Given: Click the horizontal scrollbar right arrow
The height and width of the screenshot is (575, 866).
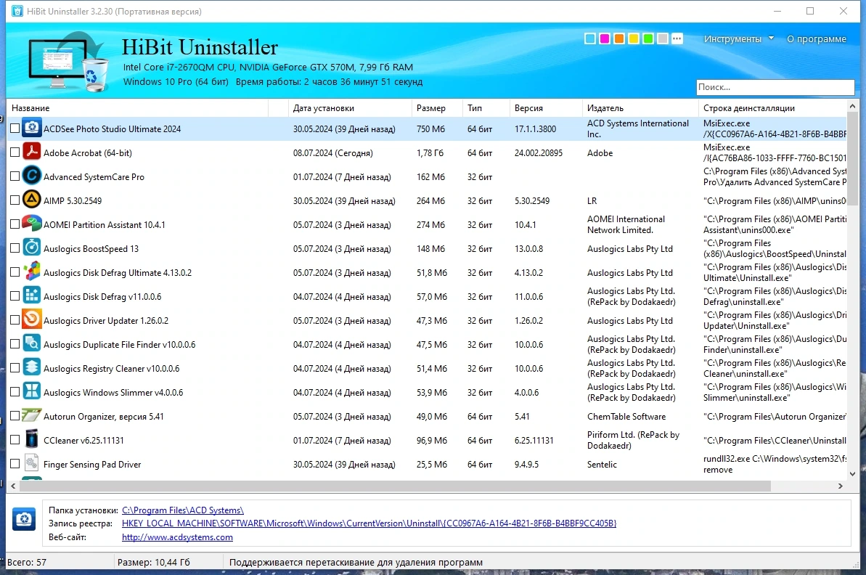Looking at the screenshot, I should click(841, 486).
